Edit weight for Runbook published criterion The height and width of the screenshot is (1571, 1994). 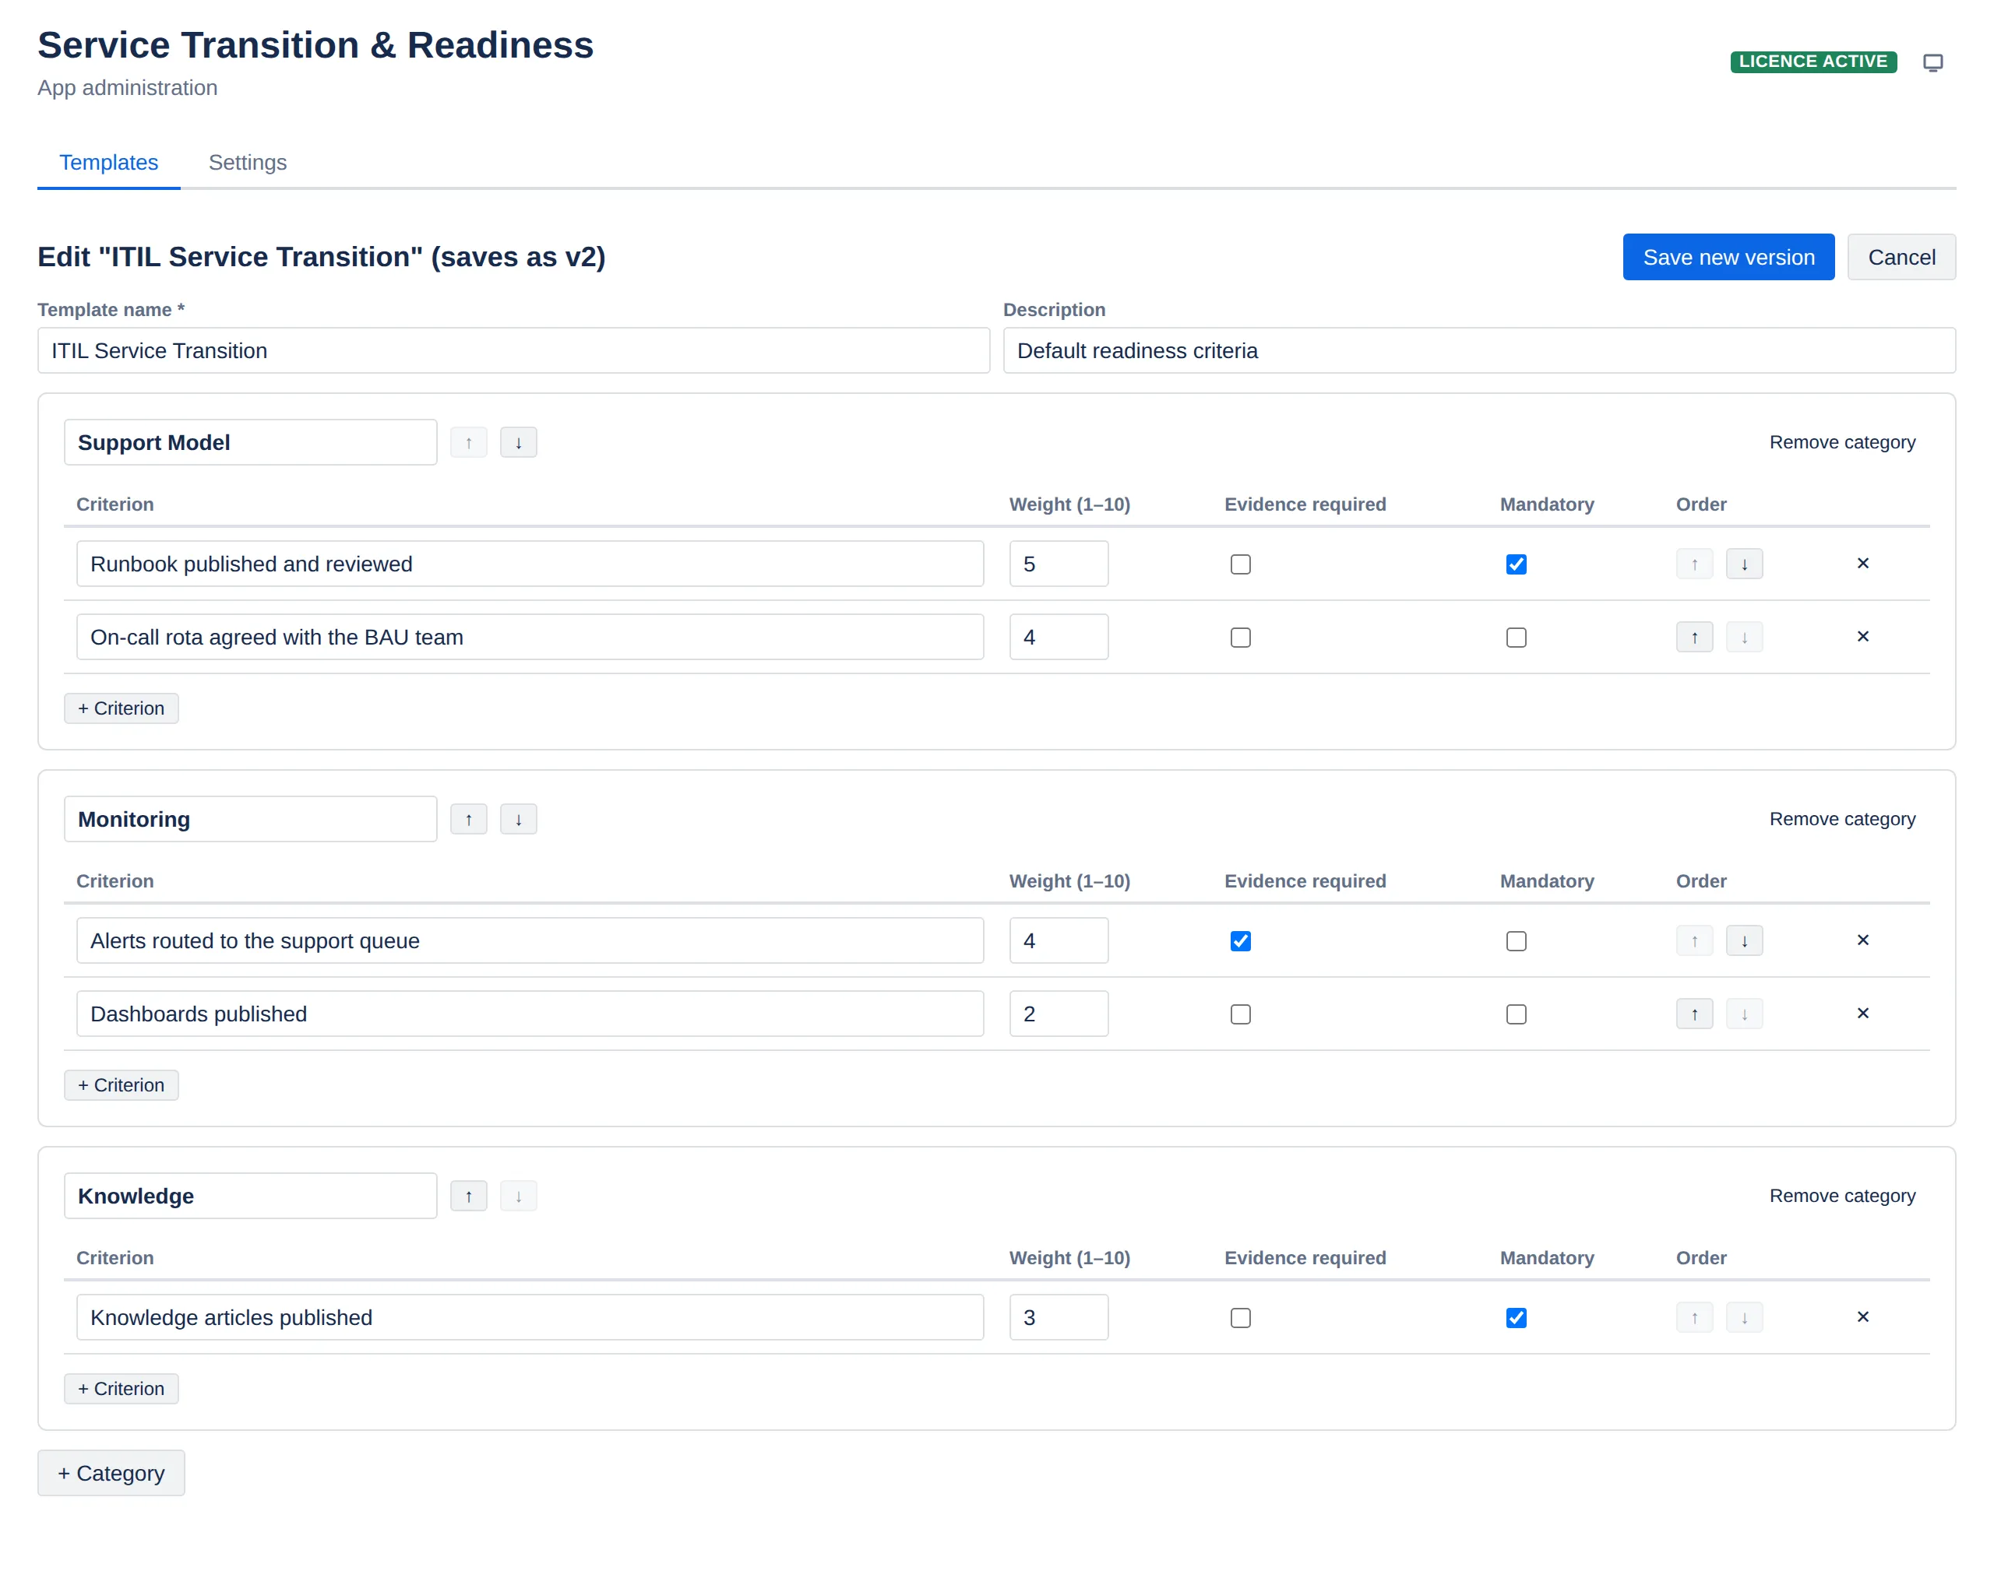coord(1059,564)
